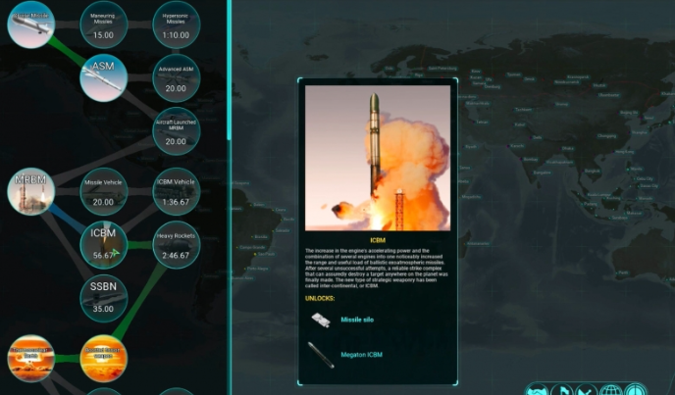Select the ICBM Vehicle research node
The image size is (675, 395).
(x=176, y=191)
